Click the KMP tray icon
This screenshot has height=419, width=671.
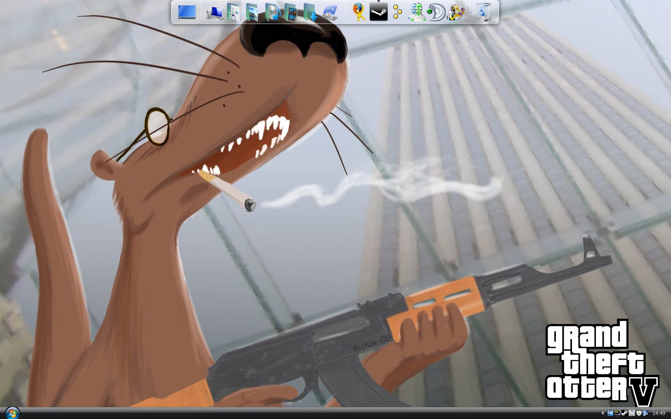(x=610, y=413)
